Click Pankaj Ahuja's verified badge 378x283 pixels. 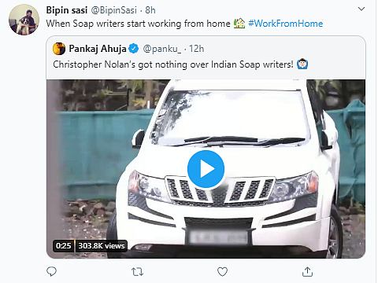point(134,49)
